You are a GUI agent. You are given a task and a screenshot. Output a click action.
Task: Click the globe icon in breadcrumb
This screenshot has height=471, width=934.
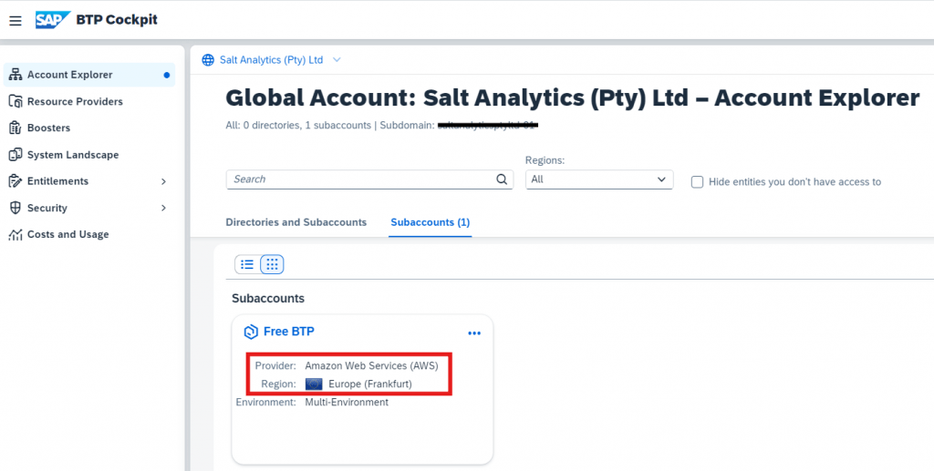click(208, 60)
